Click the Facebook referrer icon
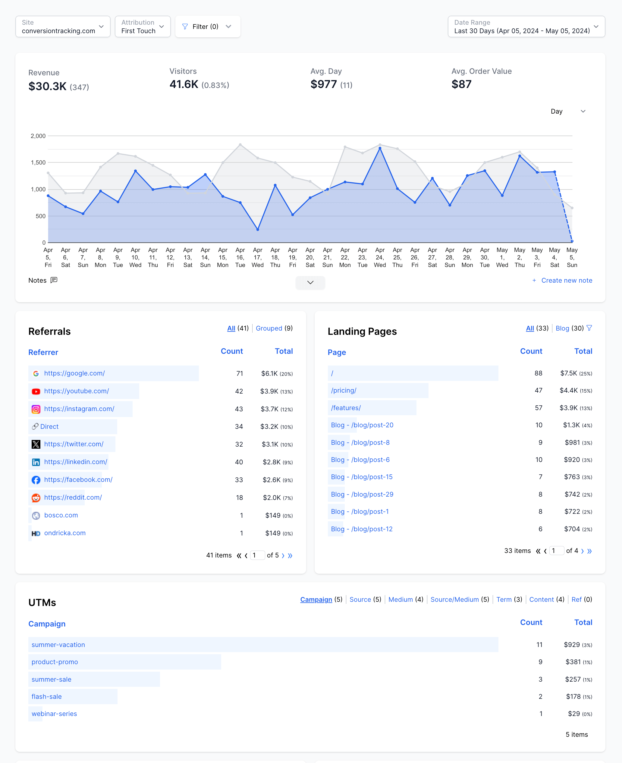622x763 pixels. coord(36,480)
